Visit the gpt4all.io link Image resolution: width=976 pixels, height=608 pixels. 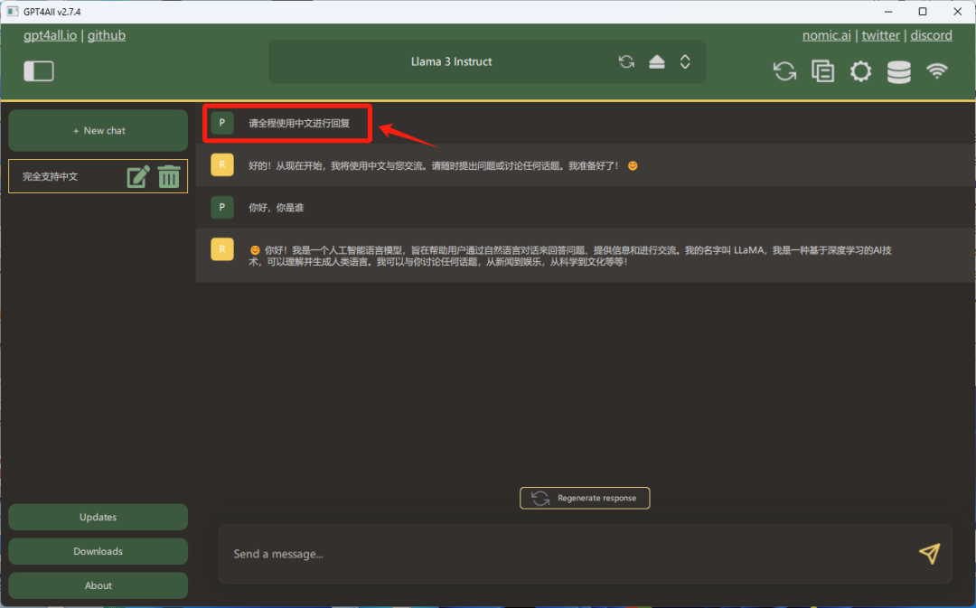(51, 35)
